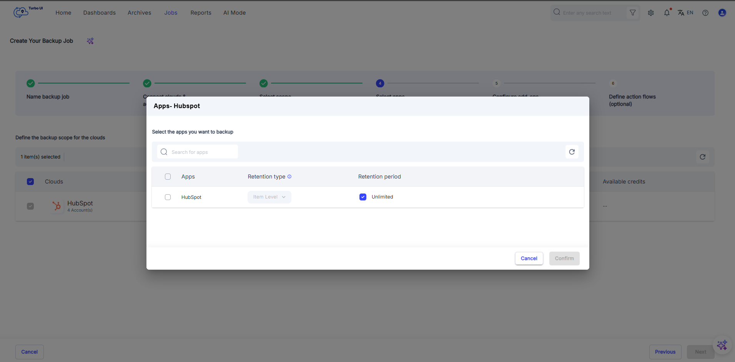Click the HubSpot logo in the Clouds row
The image size is (735, 362).
pyautogui.click(x=57, y=206)
